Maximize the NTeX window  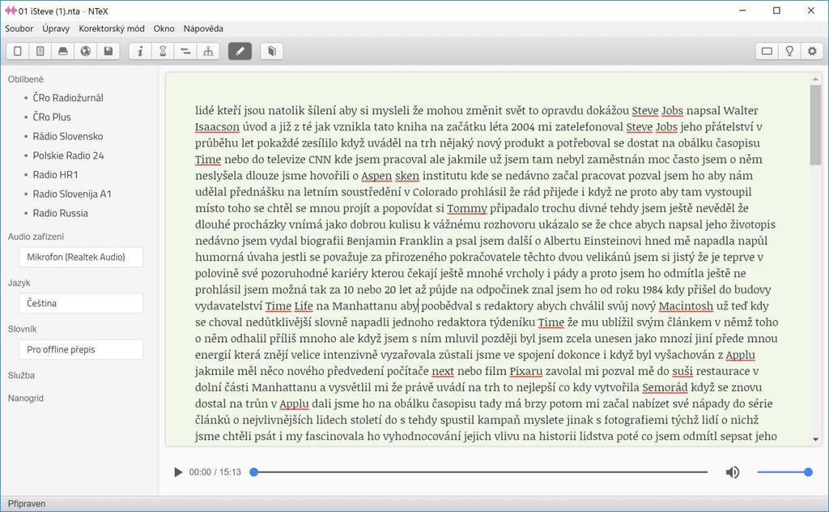click(776, 11)
